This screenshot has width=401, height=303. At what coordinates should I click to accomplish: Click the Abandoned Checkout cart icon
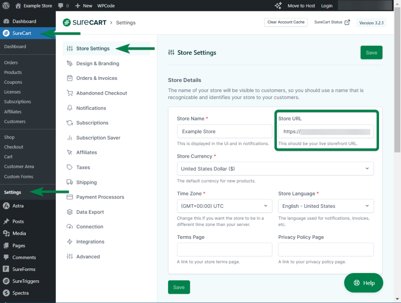point(70,93)
